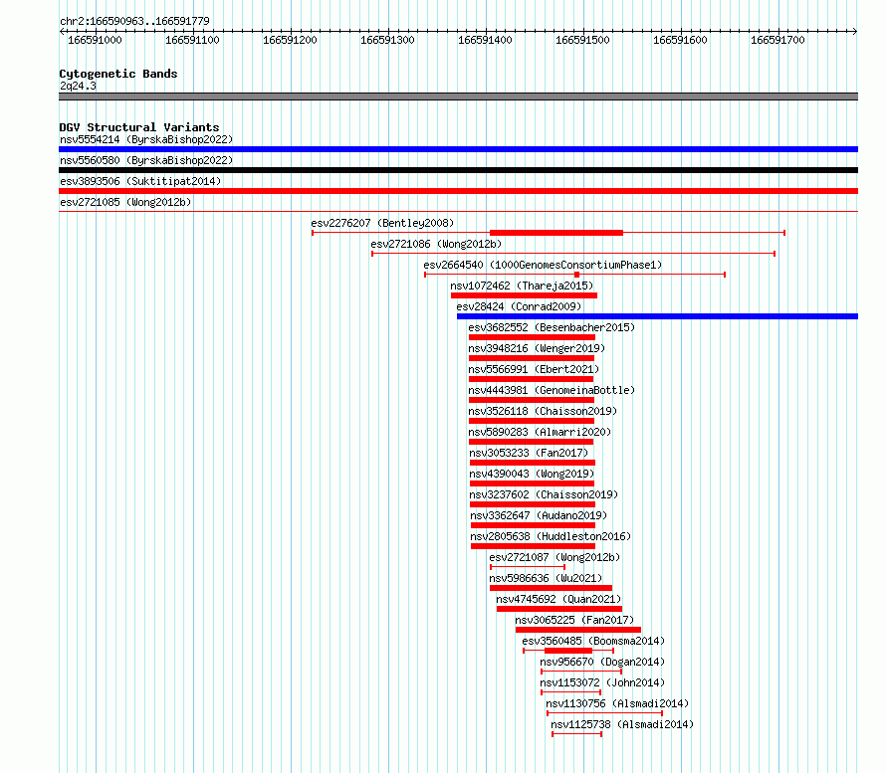886x773 pixels.
Task: Open nsv956670 (Dogan2014) label
Action: tap(602, 662)
